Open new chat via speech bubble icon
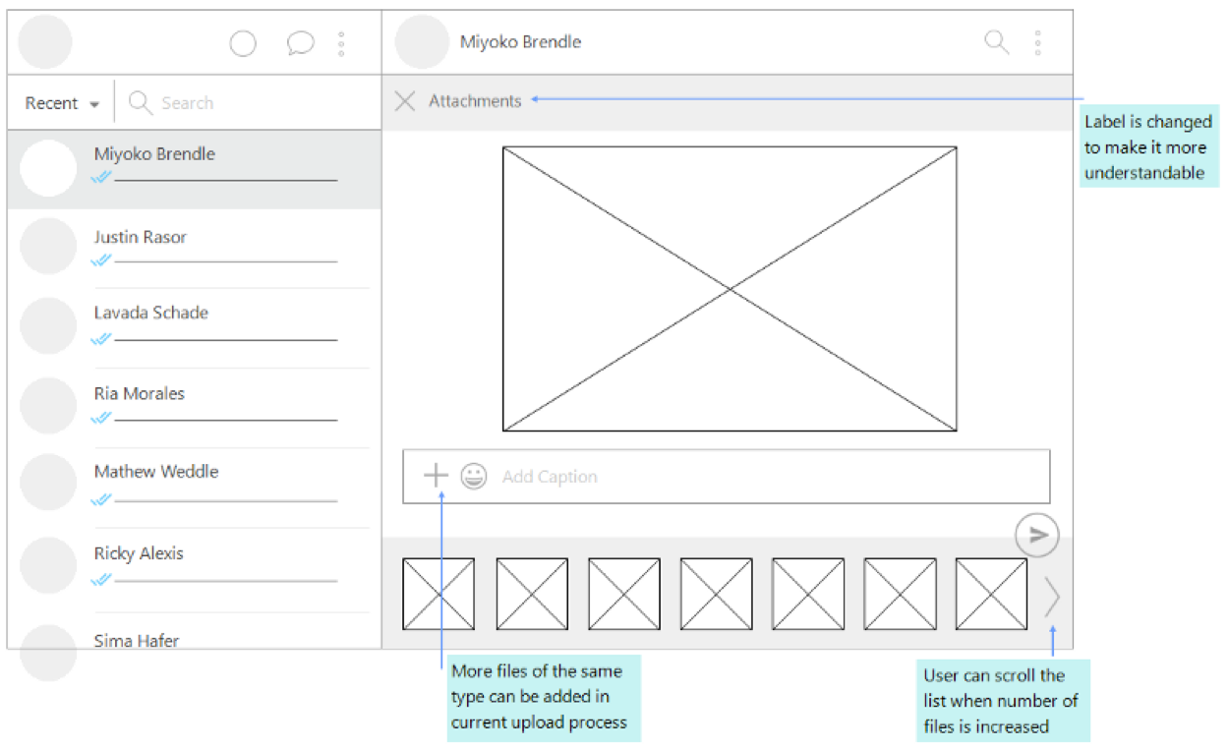The height and width of the screenshot is (749, 1229). (x=300, y=43)
